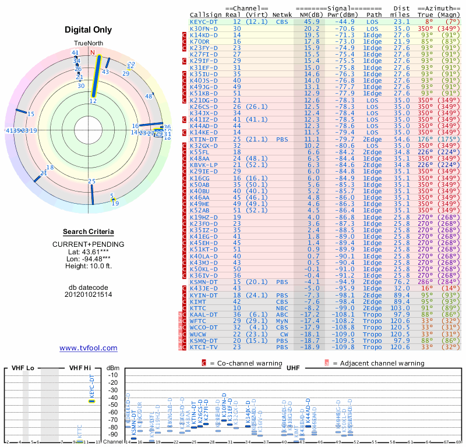
Task: Click the Co-channel warning legend icon
Action: 204,363
